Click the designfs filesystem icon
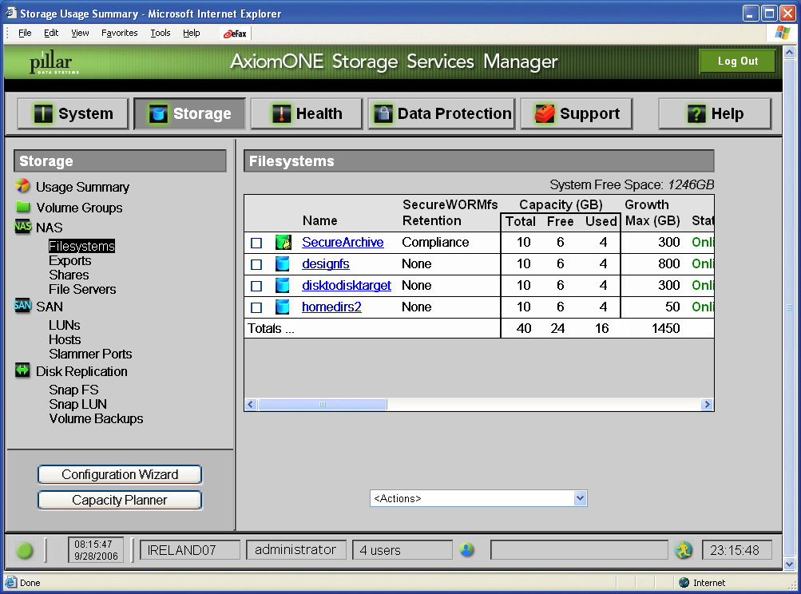Image resolution: width=801 pixels, height=594 pixels. tap(283, 263)
